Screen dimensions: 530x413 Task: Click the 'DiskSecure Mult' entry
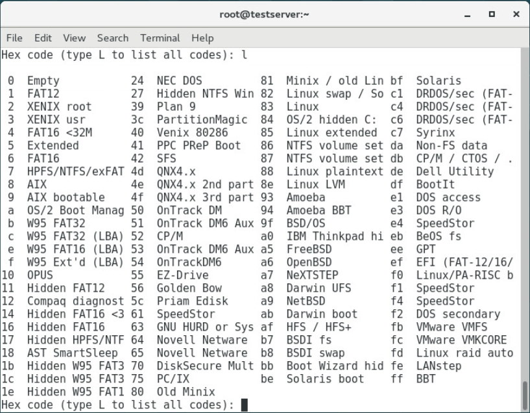[x=206, y=366]
